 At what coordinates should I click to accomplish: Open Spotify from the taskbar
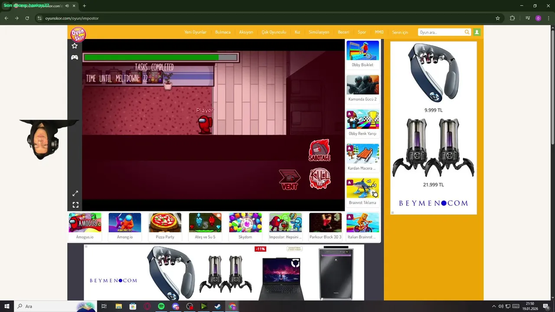(161, 306)
